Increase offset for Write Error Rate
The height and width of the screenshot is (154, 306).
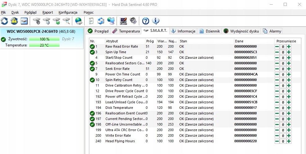tap(289, 136)
